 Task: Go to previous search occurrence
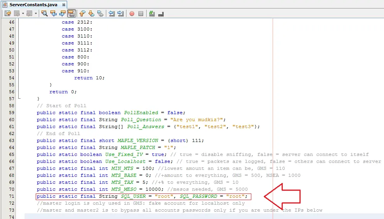[x=54, y=14]
